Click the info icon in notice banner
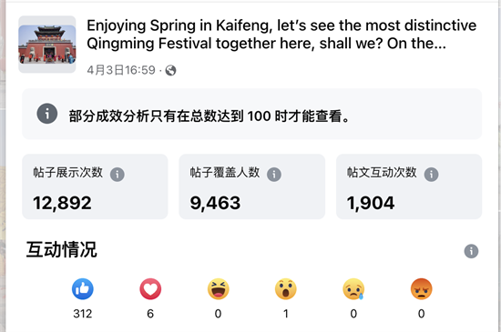This screenshot has width=501, height=332. coord(47,114)
